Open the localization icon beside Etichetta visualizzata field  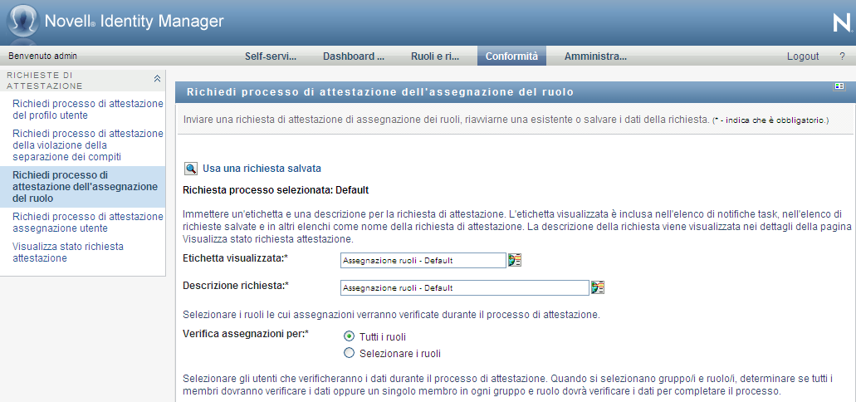515,260
